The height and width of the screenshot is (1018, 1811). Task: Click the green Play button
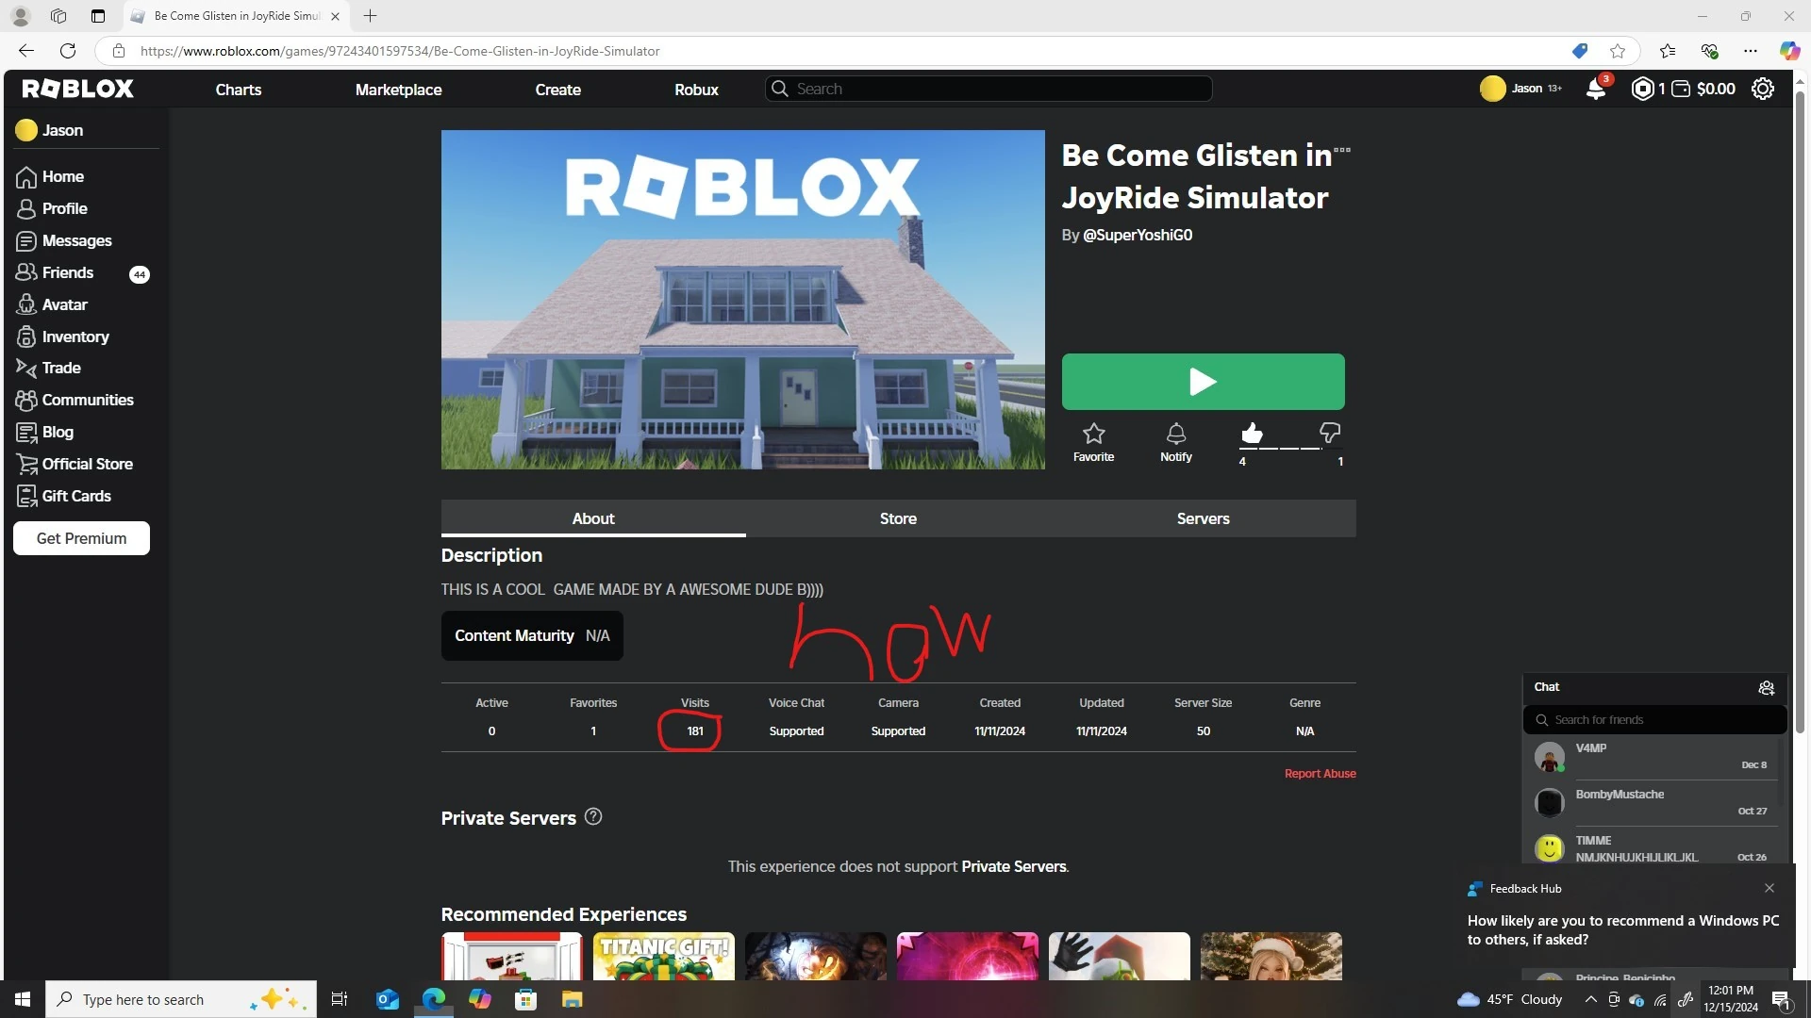coord(1203,381)
